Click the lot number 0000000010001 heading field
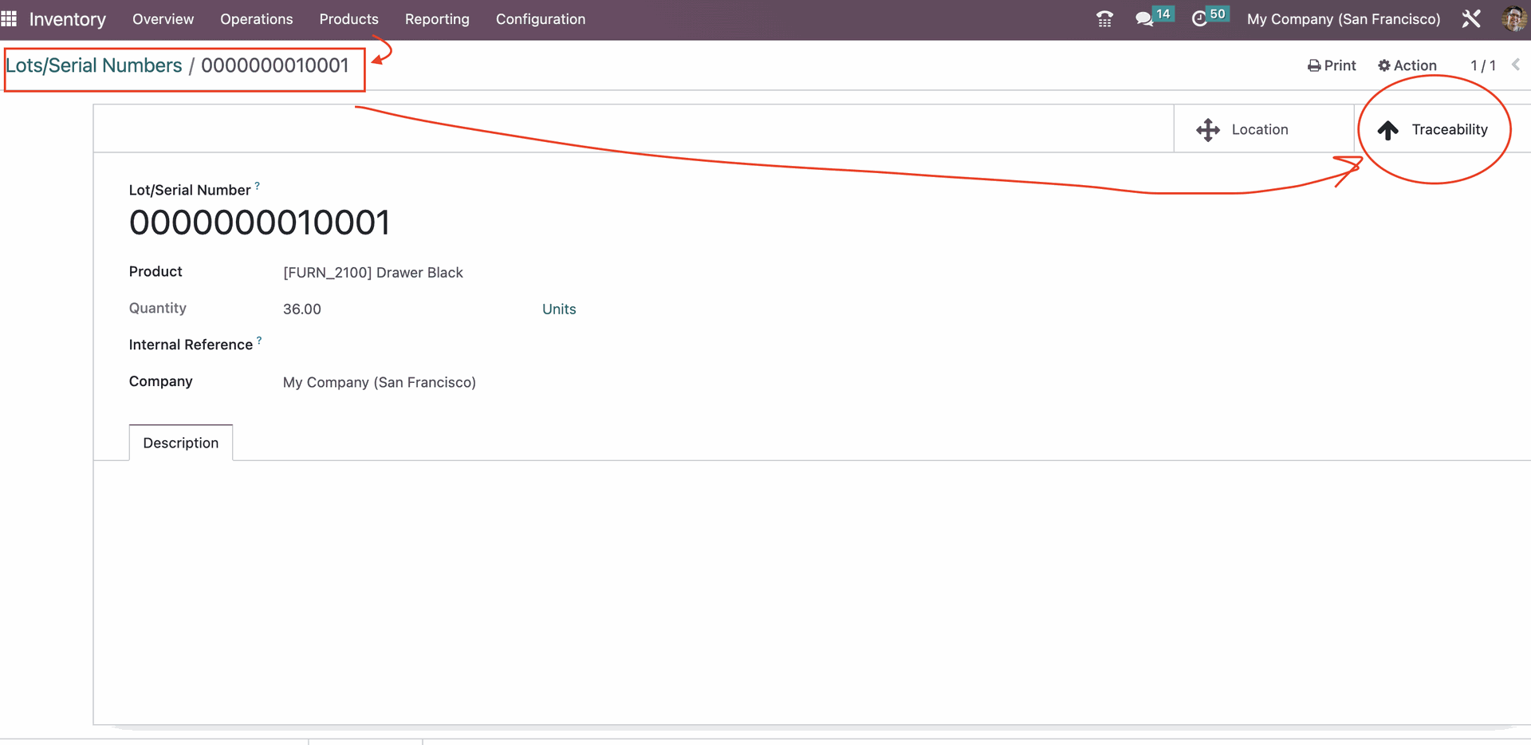The width and height of the screenshot is (1531, 745). pyautogui.click(x=260, y=223)
